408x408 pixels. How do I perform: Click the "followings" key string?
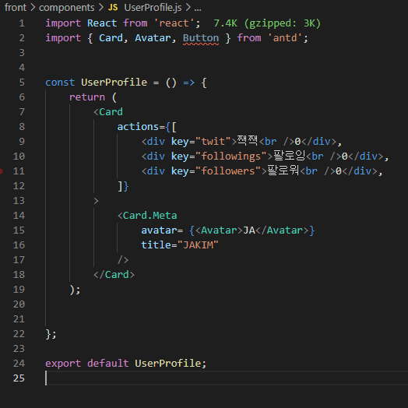(231, 157)
